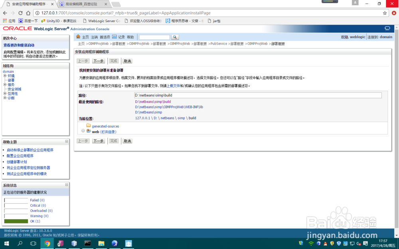This screenshot has width=399, height=249.
Task: Click the netbeans breadcrumb in 当前位置
Action: (x=168, y=118)
